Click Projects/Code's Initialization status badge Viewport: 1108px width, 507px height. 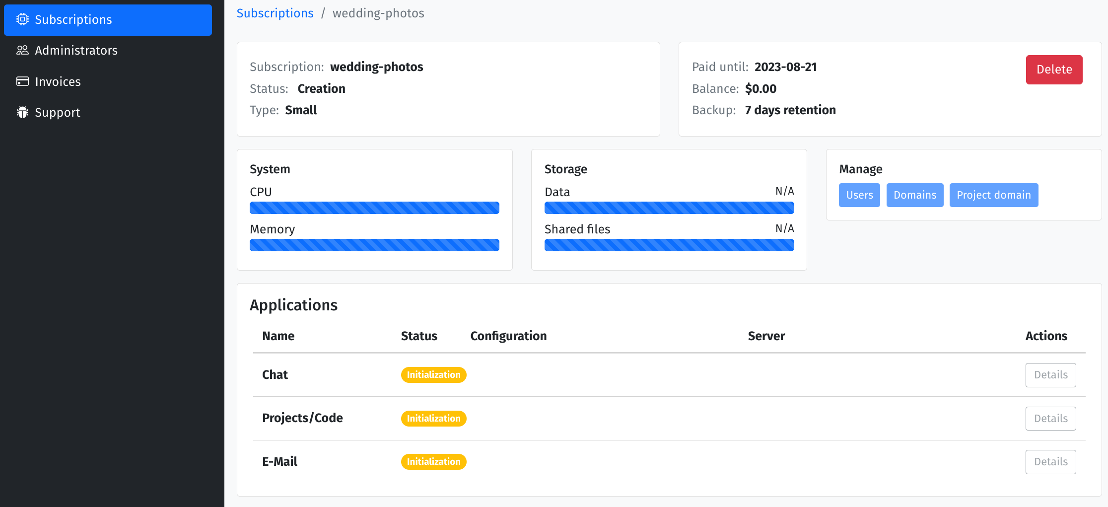[x=433, y=419]
